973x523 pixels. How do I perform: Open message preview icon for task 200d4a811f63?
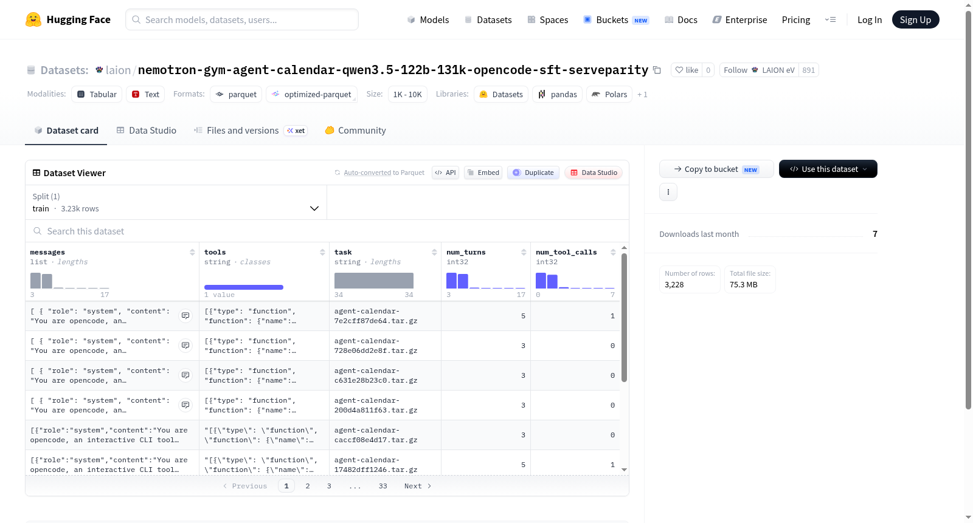coord(185,405)
